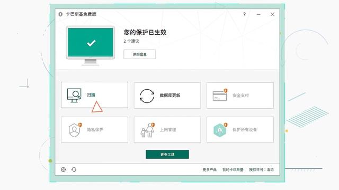The width and height of the screenshot is (339, 190).
Task: Select the Privacy Protection shield icon
Action: (75, 130)
